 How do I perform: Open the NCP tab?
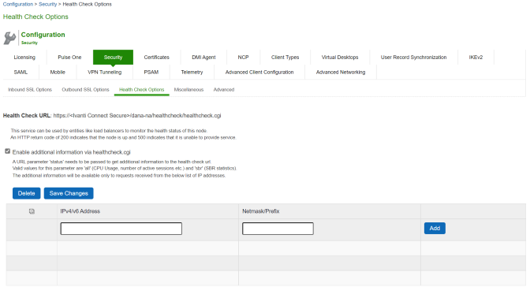pyautogui.click(x=243, y=57)
